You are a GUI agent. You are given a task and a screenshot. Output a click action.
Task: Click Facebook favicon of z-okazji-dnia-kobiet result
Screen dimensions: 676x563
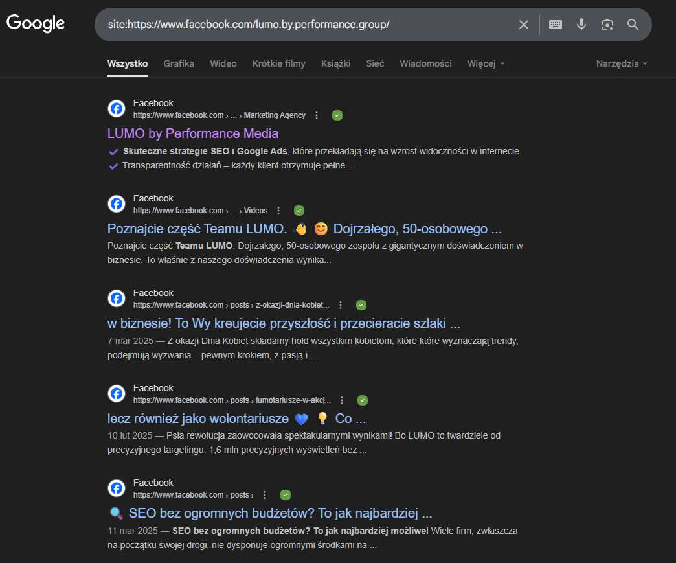tap(117, 299)
